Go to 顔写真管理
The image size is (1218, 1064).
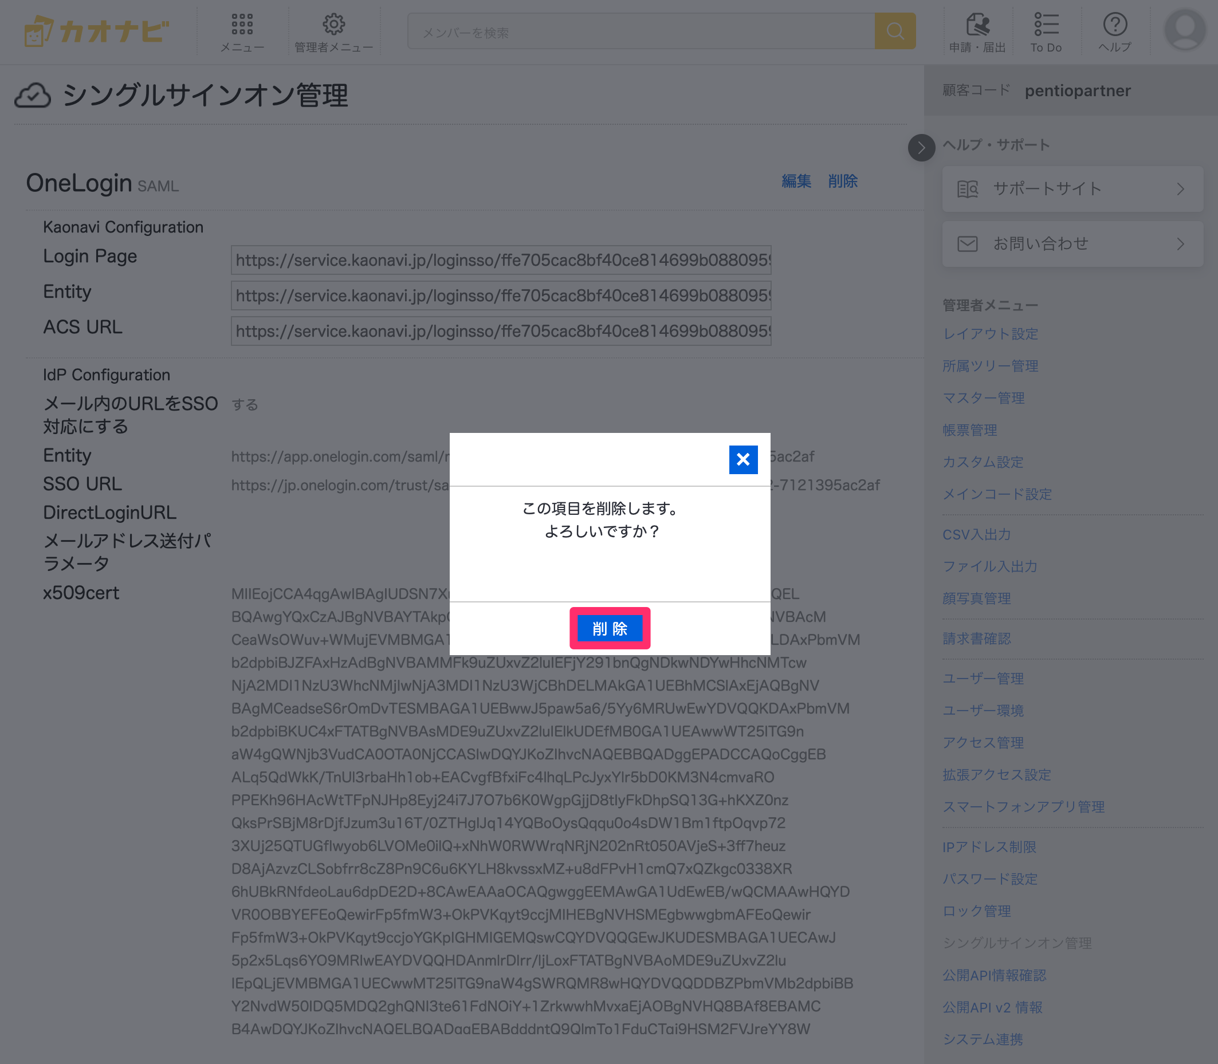coord(976,598)
